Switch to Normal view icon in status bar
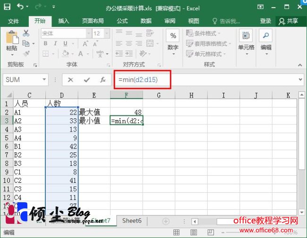 (176, 232)
